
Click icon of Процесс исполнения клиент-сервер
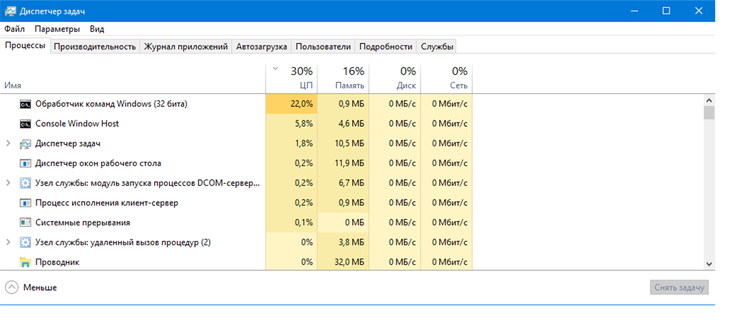pos(25,203)
